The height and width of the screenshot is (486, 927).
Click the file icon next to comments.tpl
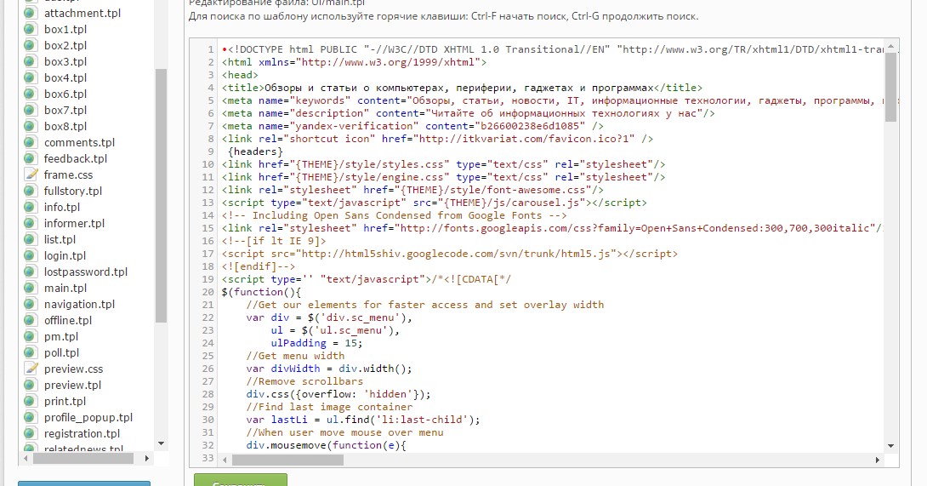point(30,142)
